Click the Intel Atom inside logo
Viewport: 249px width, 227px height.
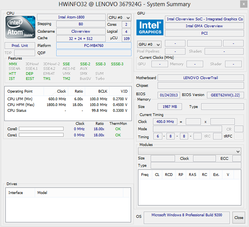pyautogui.click(x=20, y=27)
